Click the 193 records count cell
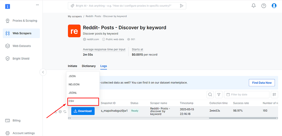Image resolution: width=282 pixels, height=136 pixels. (x=265, y=111)
